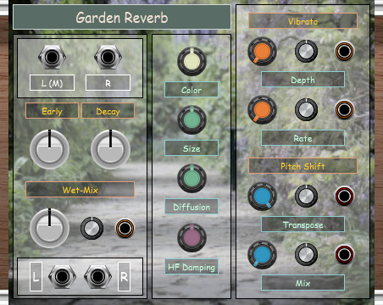Click the Pitch Shift section label

(303, 166)
